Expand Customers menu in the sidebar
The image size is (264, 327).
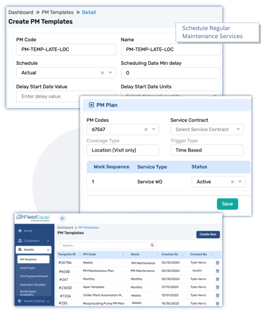coord(34,241)
